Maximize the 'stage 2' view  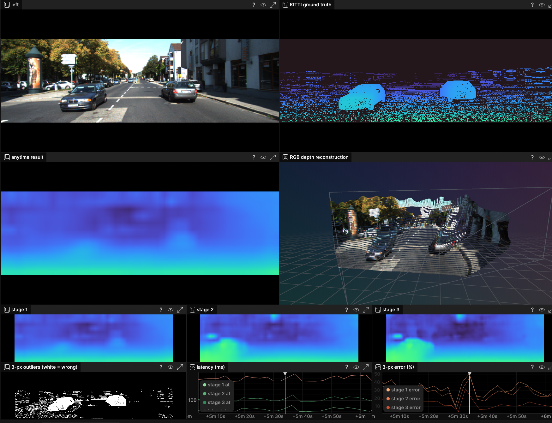point(366,310)
